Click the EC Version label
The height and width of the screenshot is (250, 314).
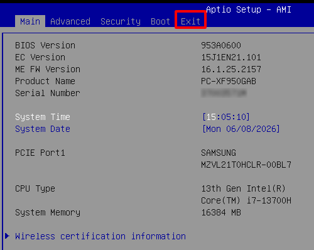click(x=40, y=57)
